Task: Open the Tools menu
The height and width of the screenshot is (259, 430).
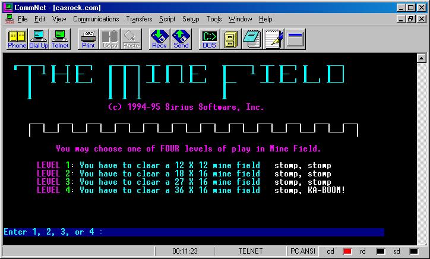Action: click(214, 19)
